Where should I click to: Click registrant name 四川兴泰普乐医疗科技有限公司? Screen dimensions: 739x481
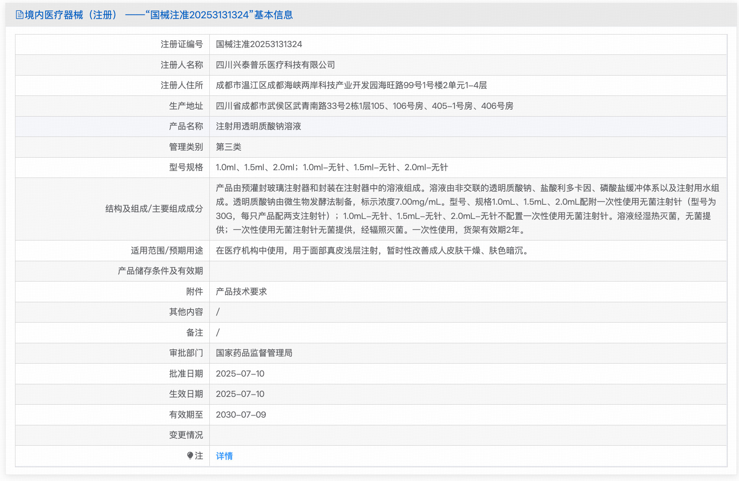click(275, 65)
